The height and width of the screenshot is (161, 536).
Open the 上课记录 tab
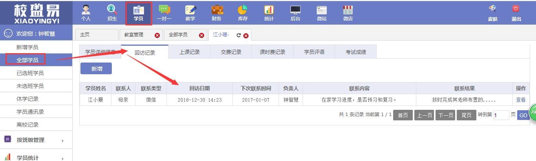190,52
